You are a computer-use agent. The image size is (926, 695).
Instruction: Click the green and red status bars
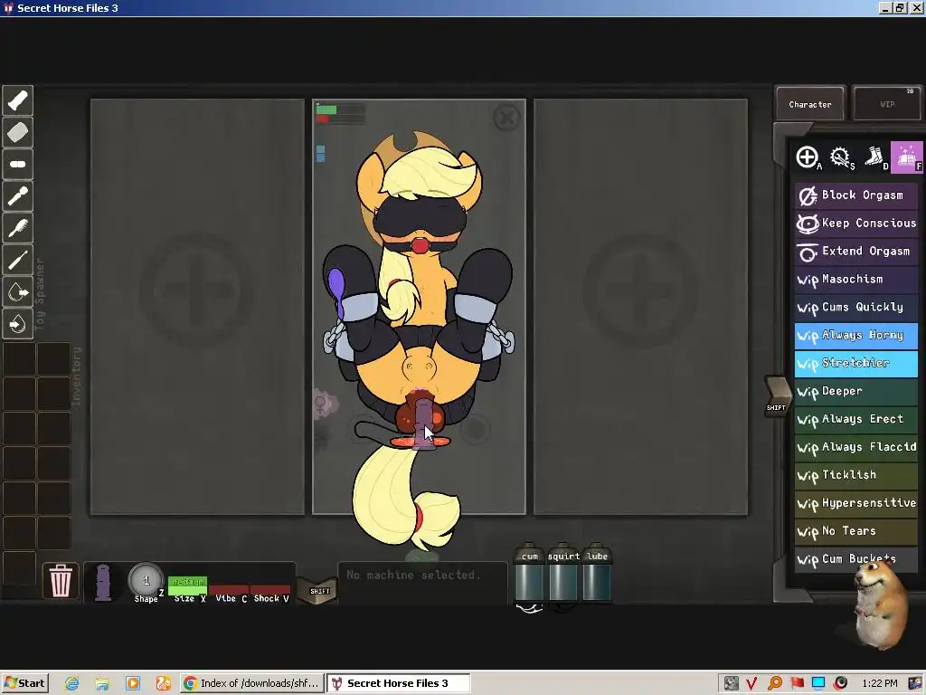click(x=340, y=113)
